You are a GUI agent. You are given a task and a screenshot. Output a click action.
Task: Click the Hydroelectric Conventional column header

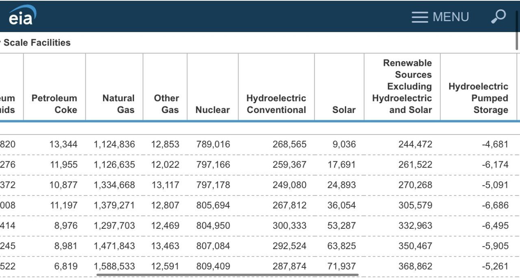(276, 104)
